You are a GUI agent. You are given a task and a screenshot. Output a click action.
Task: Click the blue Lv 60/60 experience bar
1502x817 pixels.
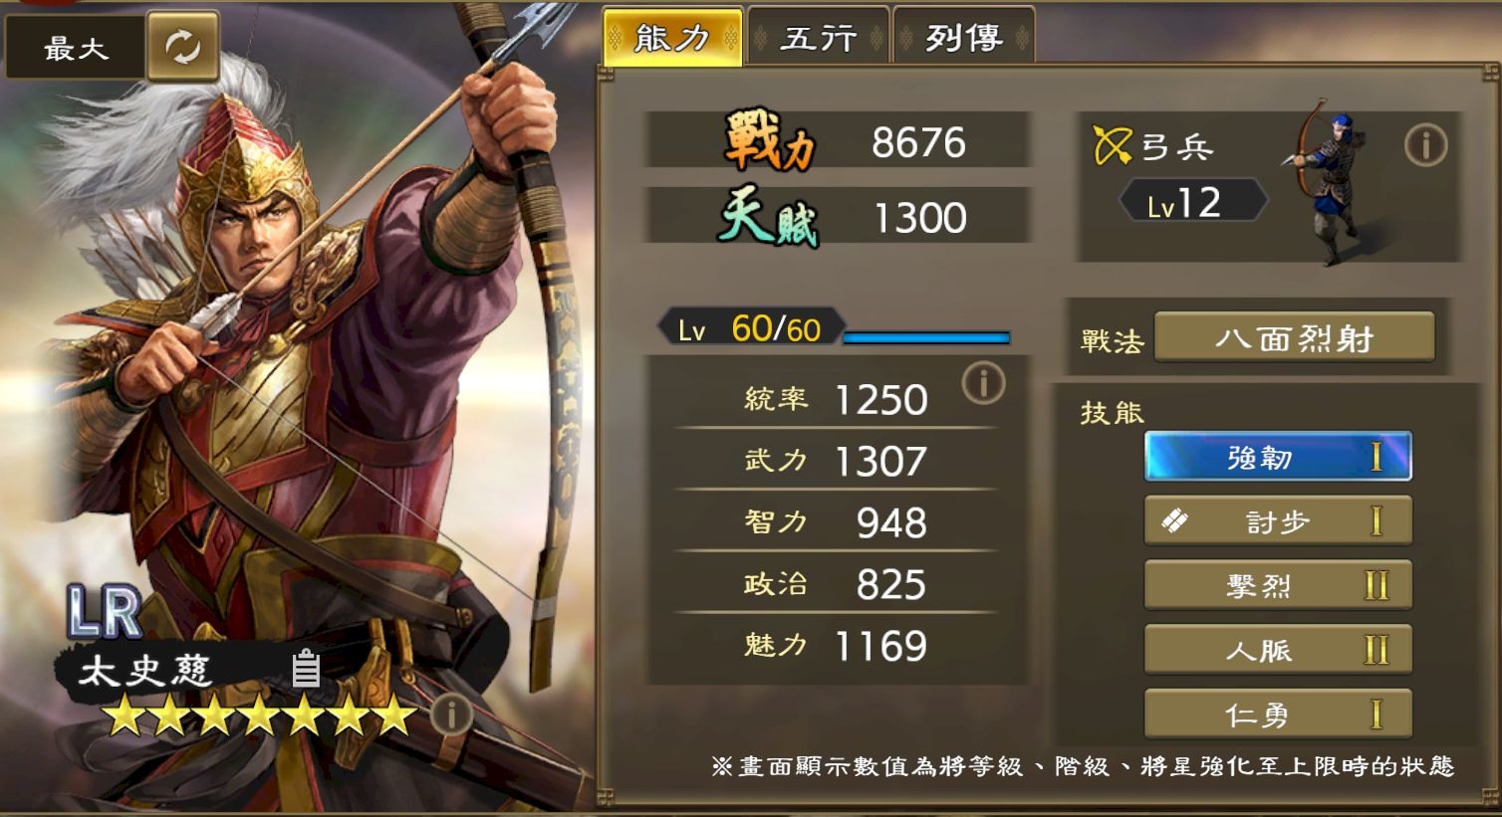click(x=926, y=338)
